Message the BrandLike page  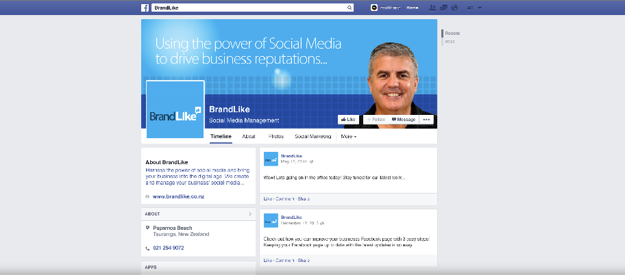(x=404, y=120)
